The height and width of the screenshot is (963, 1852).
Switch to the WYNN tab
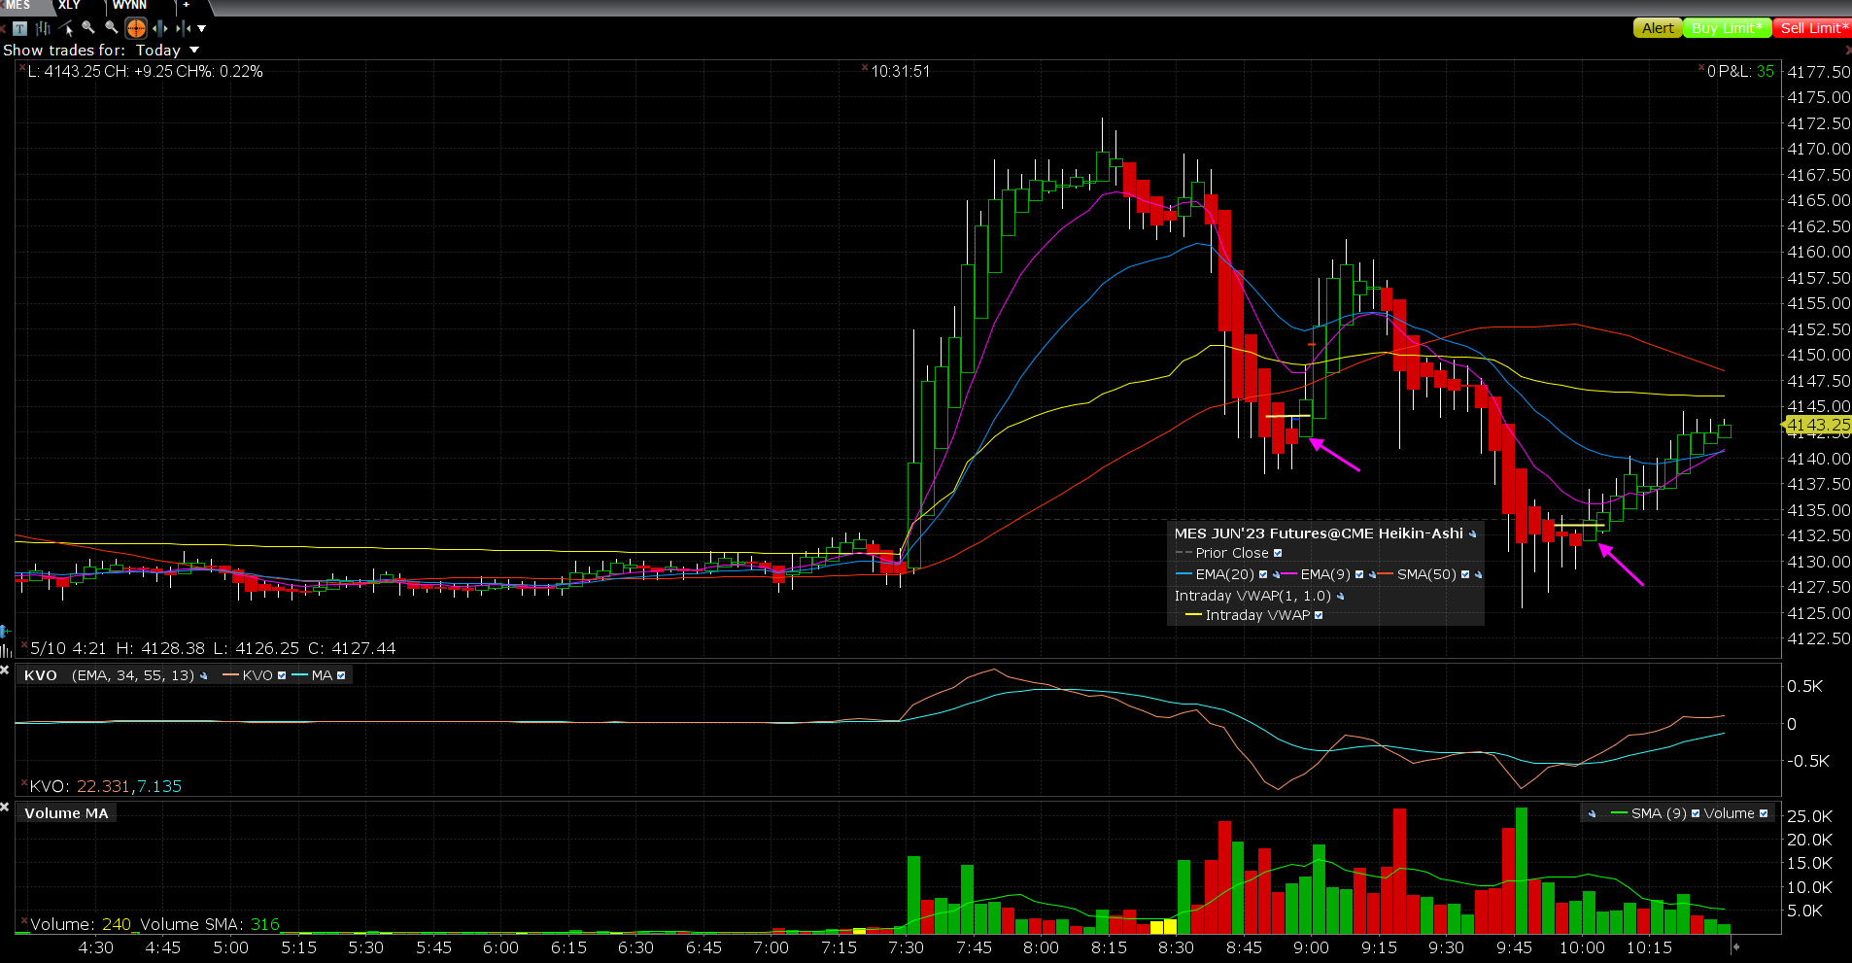[x=129, y=6]
